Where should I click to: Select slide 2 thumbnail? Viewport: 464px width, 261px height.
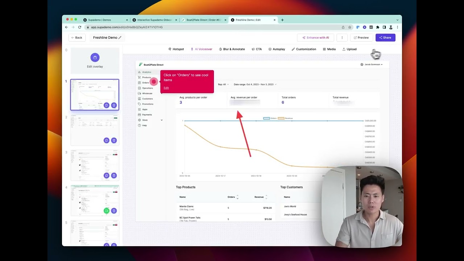[x=95, y=130]
